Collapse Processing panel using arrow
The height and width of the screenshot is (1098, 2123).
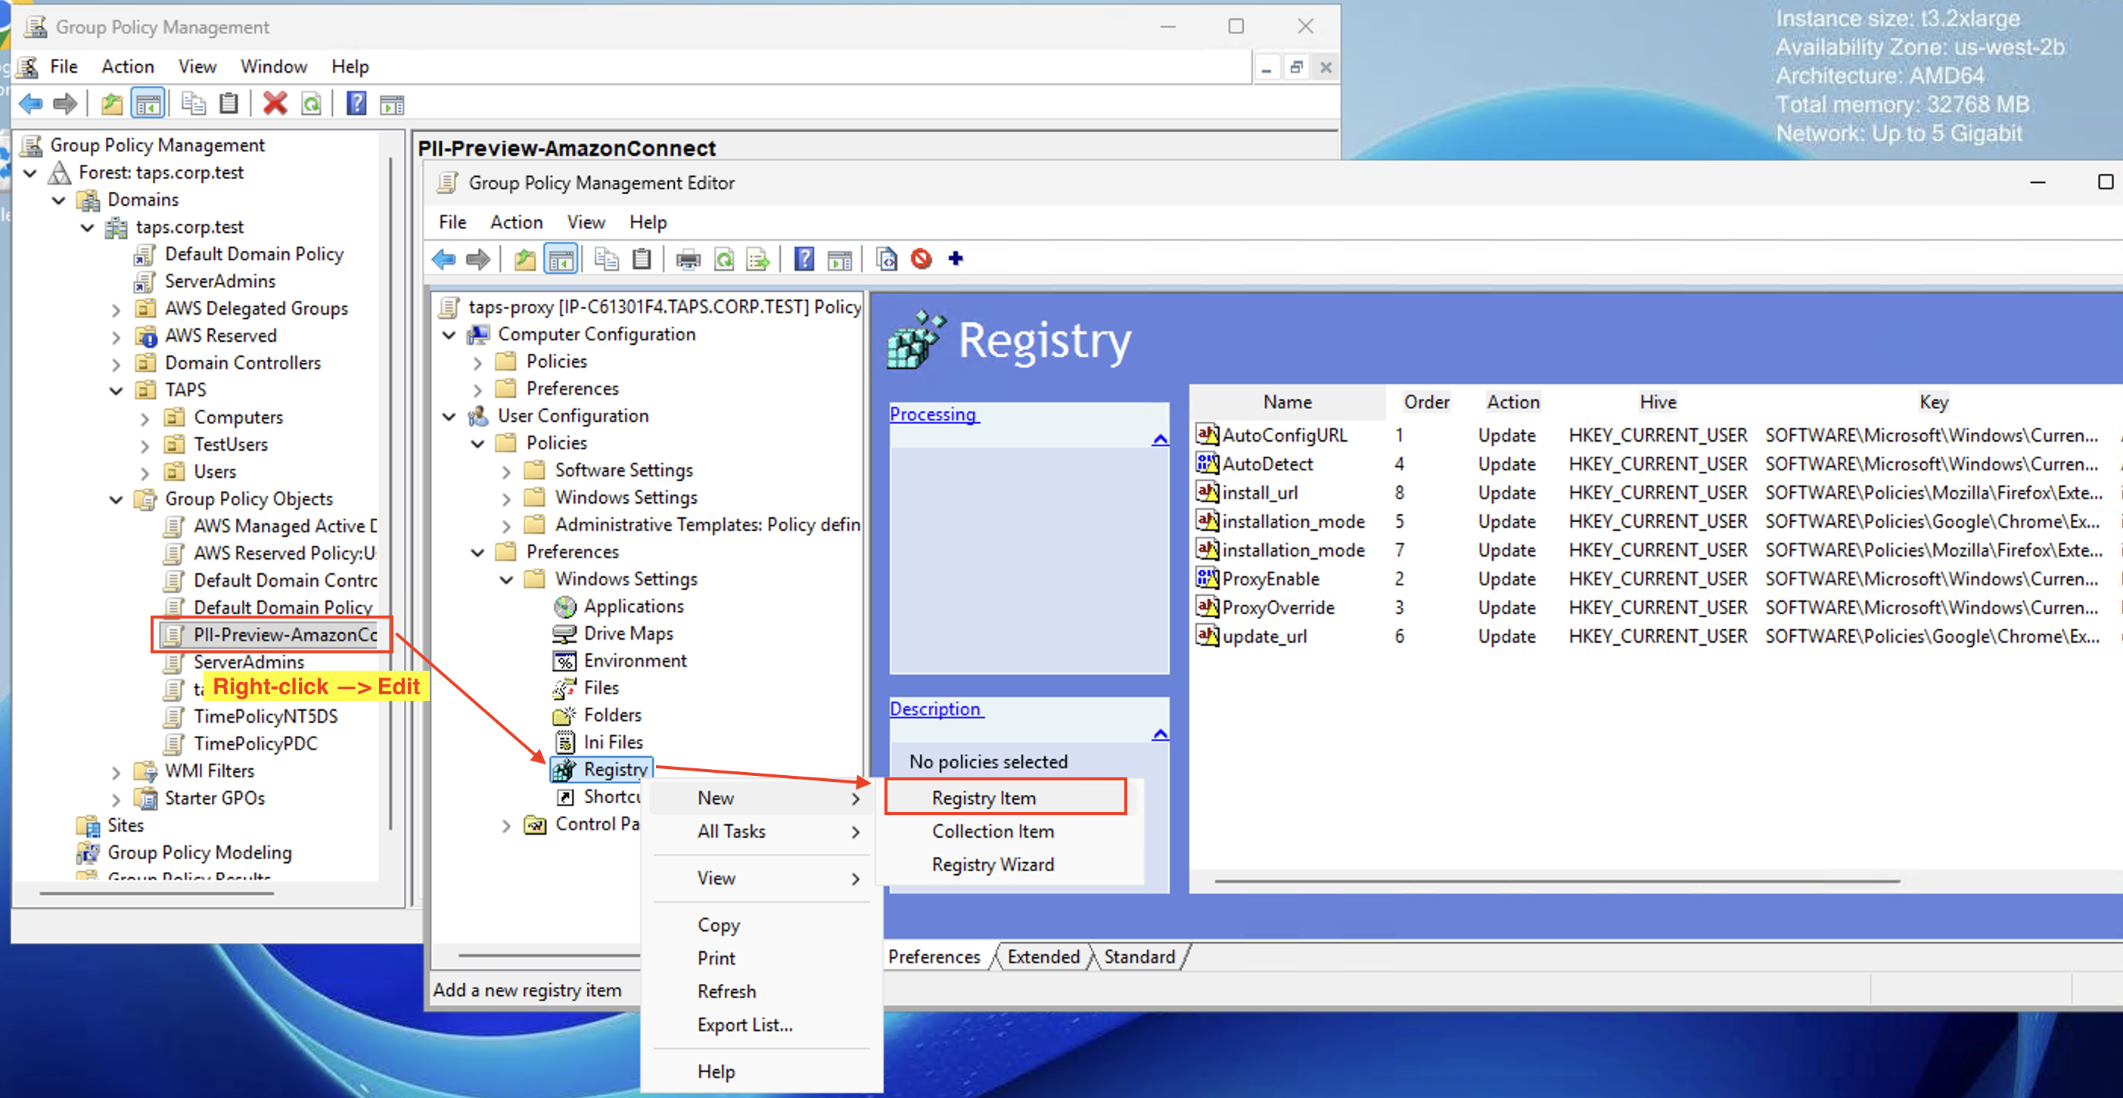[x=1160, y=440]
